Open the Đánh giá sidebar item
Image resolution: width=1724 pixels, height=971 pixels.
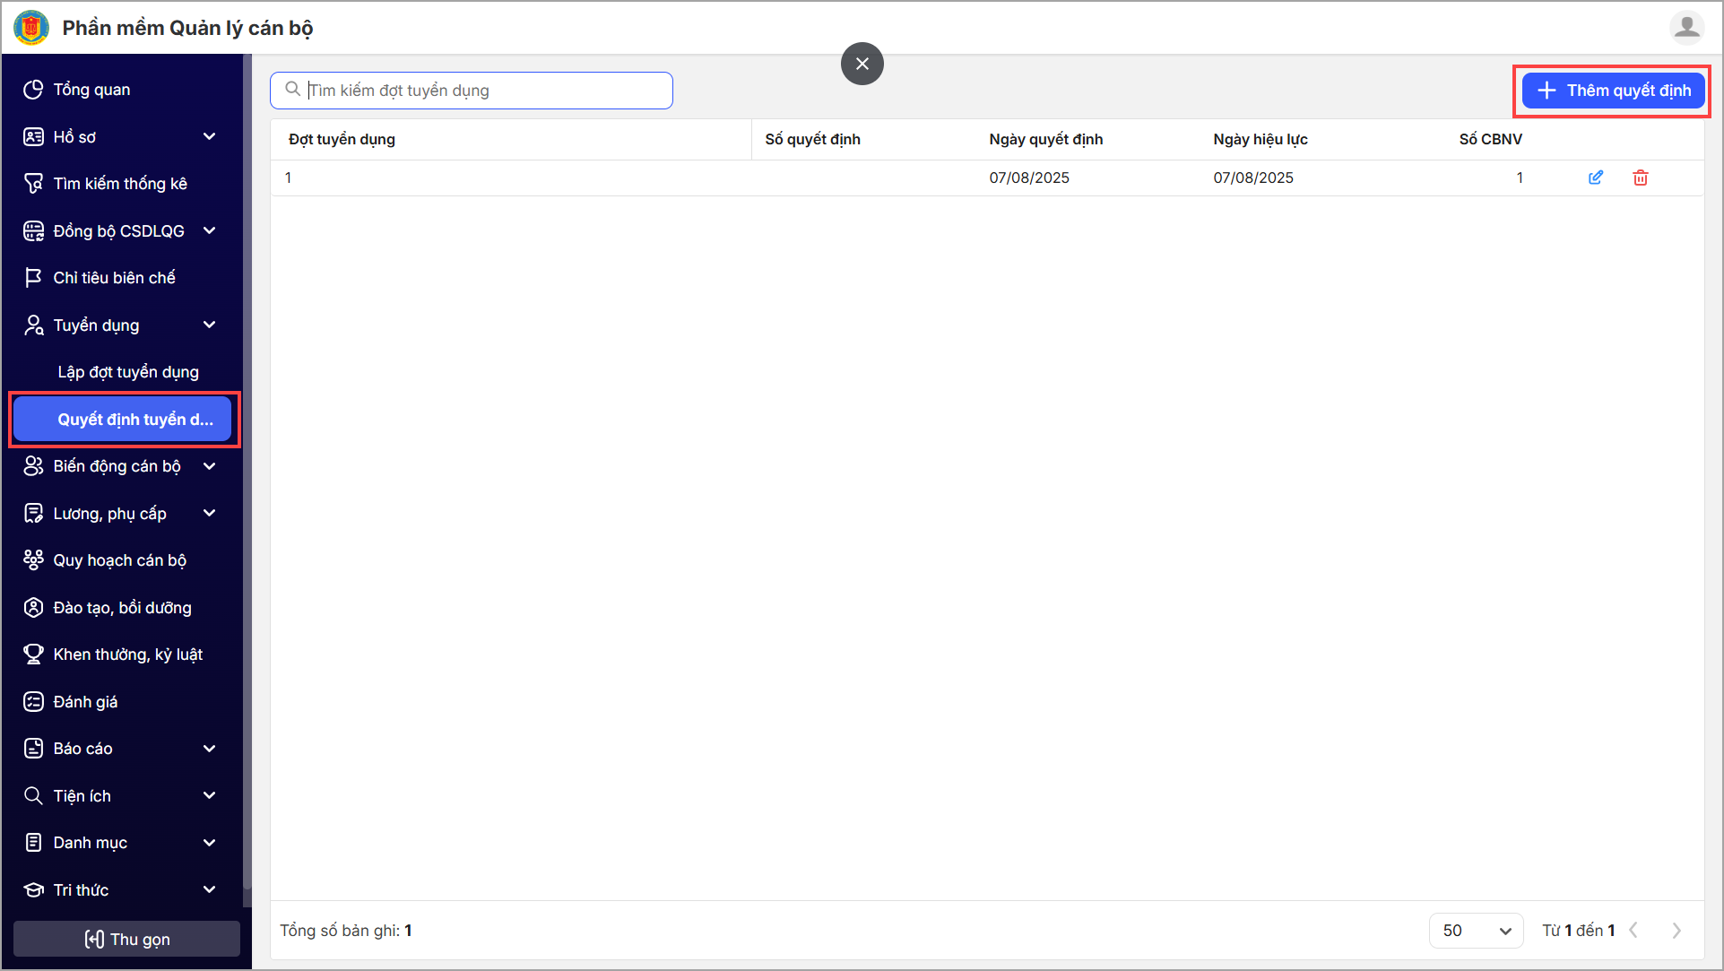tap(85, 702)
